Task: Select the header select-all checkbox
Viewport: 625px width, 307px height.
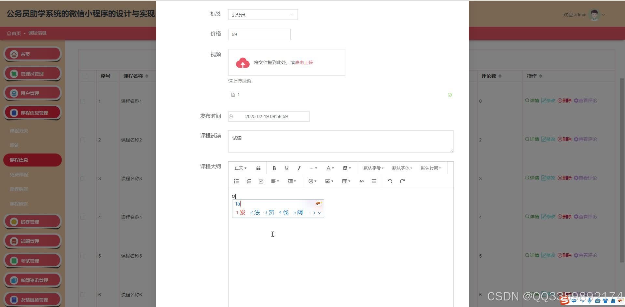Action: coord(85,76)
